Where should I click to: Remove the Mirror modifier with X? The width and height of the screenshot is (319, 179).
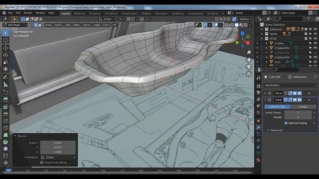309,93
